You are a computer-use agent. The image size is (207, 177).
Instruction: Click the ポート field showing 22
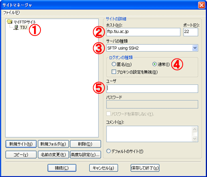click(x=191, y=32)
